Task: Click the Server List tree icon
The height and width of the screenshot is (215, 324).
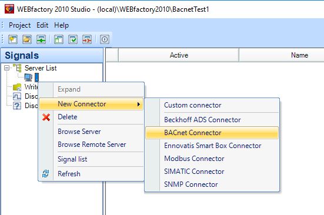Action: point(17,68)
